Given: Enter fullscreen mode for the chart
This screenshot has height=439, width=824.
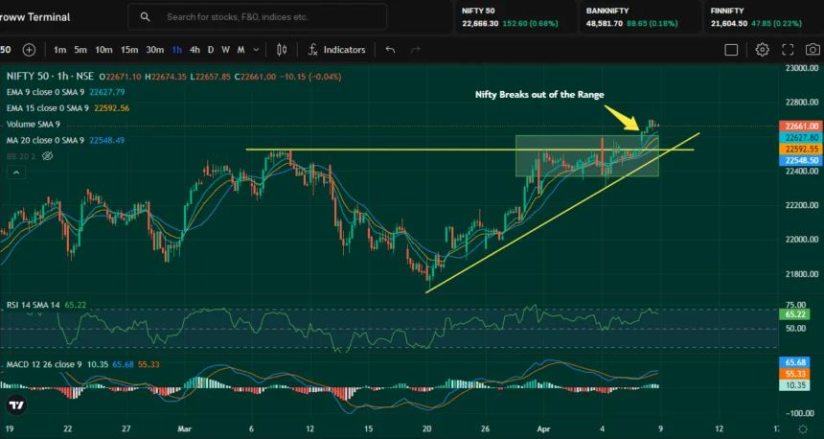Looking at the screenshot, I should point(788,50).
